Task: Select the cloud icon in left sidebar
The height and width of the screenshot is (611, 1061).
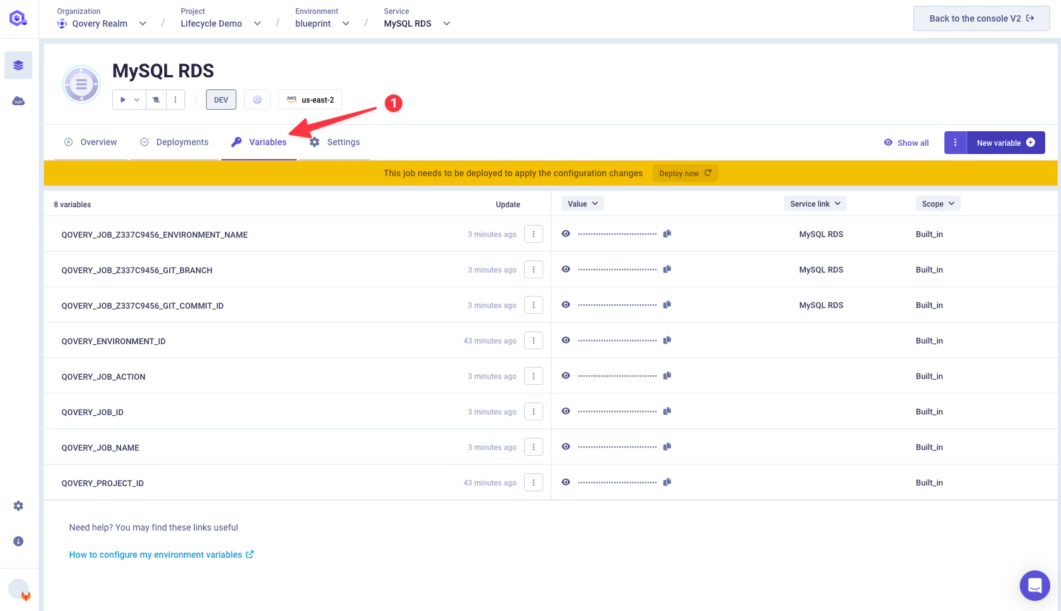Action: point(18,100)
